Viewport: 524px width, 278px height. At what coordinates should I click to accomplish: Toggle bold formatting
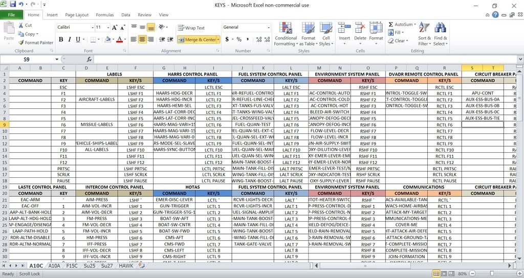(x=61, y=39)
